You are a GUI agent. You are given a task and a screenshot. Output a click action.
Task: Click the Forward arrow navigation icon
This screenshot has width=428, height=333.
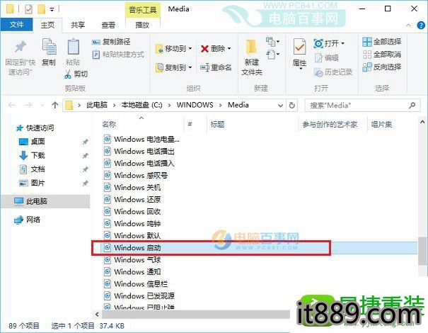pyautogui.click(x=28, y=106)
